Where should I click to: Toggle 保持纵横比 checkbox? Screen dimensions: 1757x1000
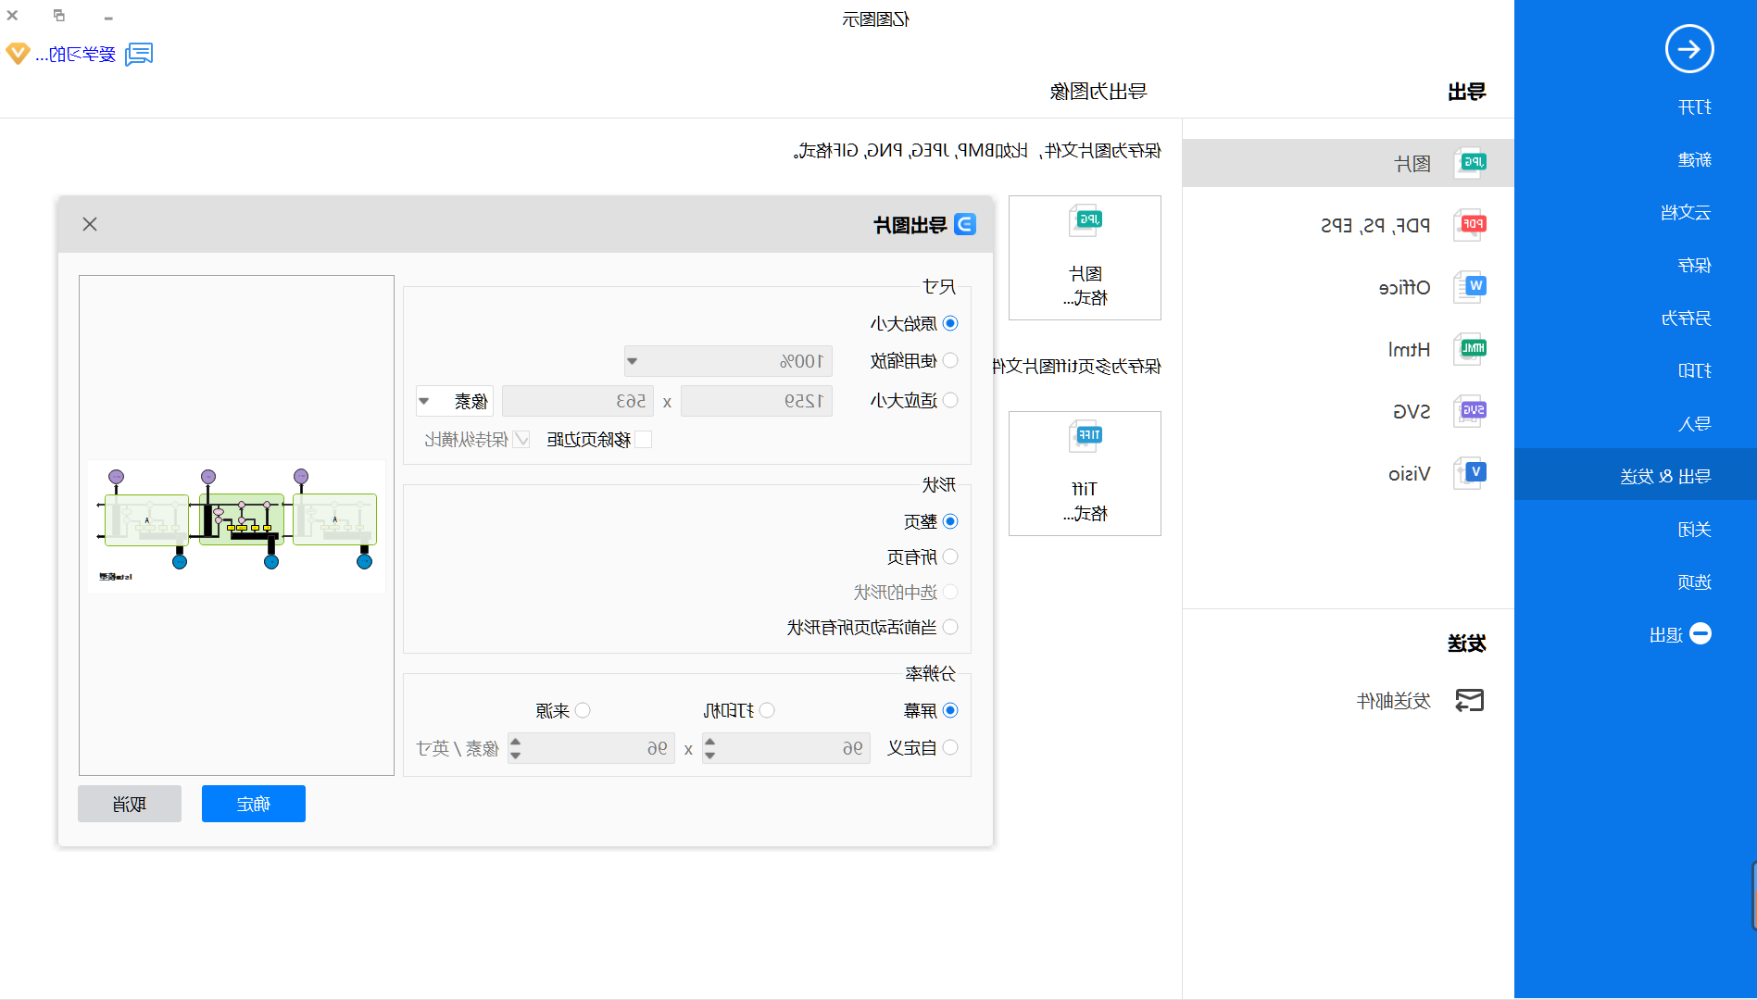point(521,439)
